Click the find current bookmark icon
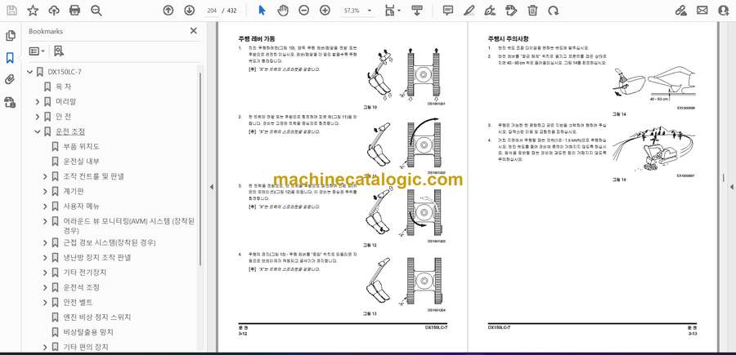 tap(59, 51)
